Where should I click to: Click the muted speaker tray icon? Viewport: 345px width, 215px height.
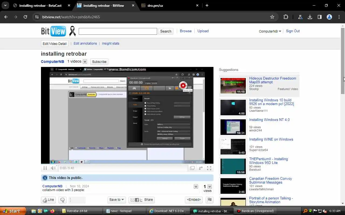325,211
